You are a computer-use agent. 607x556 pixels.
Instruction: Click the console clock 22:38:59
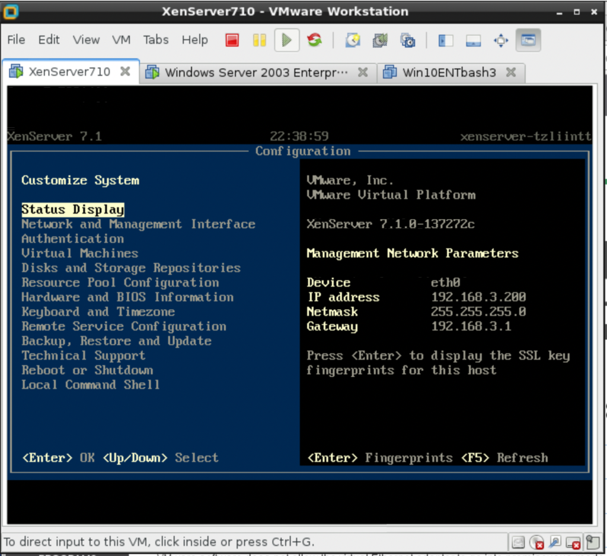point(299,137)
